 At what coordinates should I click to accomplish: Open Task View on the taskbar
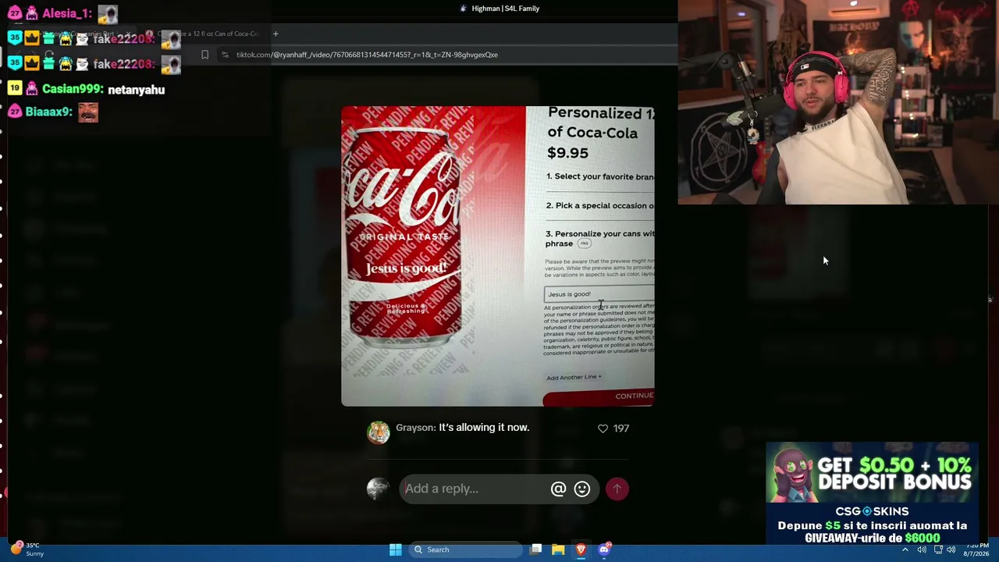click(536, 550)
